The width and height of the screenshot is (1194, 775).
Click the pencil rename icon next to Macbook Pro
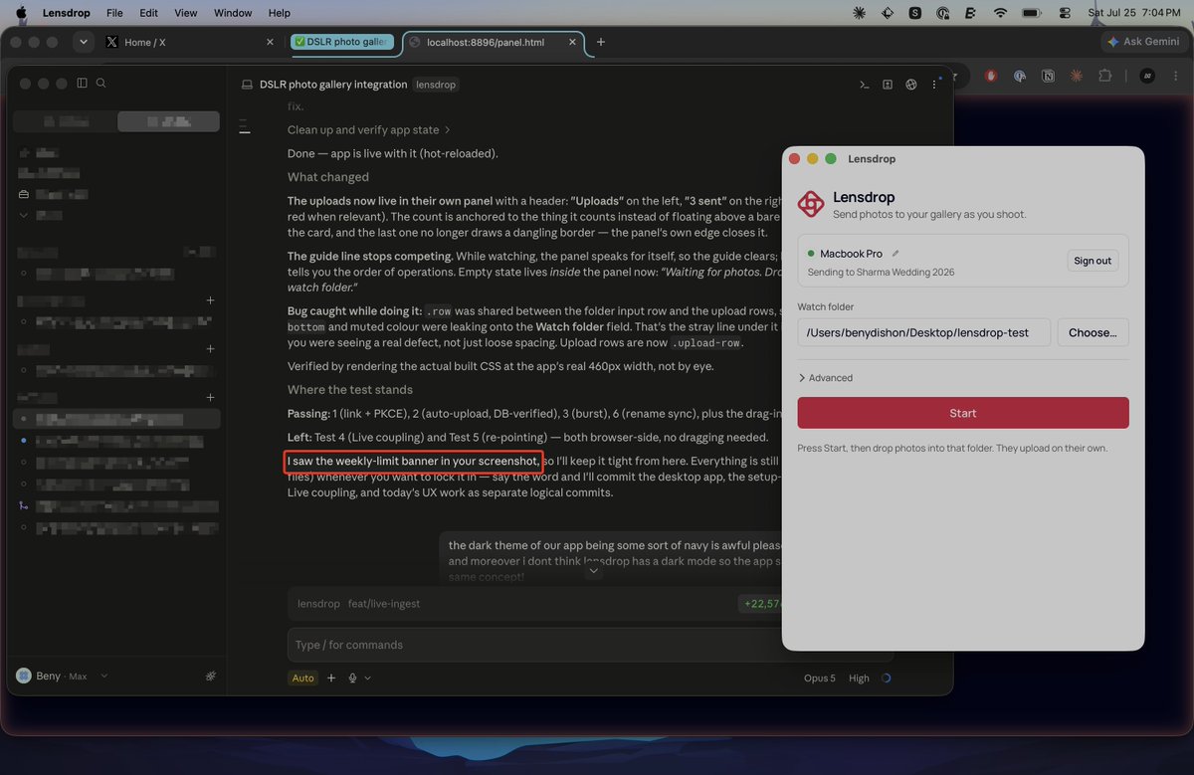point(895,254)
